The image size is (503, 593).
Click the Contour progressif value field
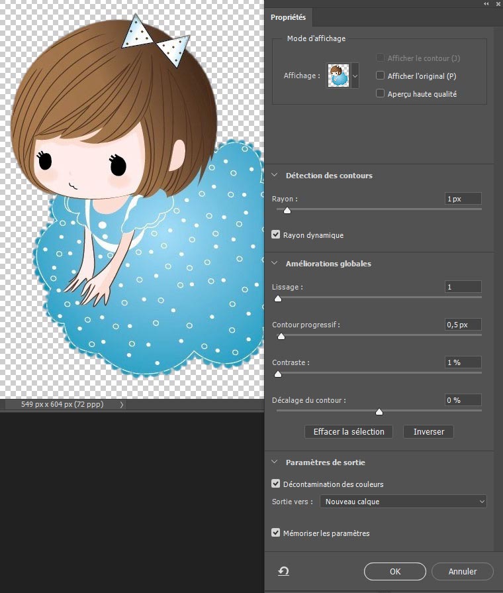click(x=463, y=325)
